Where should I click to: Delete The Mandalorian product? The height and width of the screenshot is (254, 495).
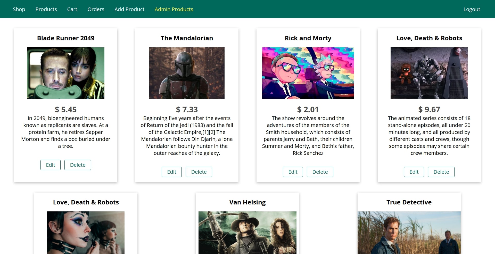click(x=199, y=172)
